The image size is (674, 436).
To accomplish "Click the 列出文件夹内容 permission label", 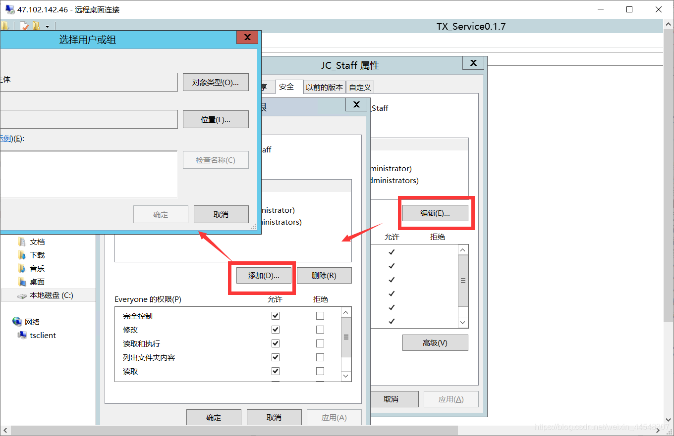I will (x=149, y=357).
